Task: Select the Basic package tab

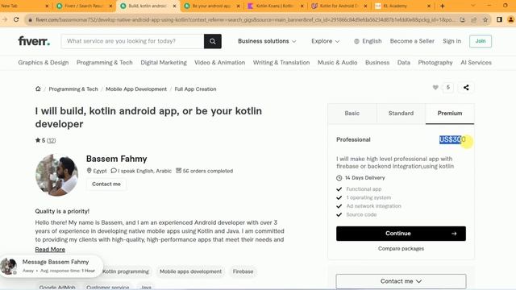Action: coord(352,114)
